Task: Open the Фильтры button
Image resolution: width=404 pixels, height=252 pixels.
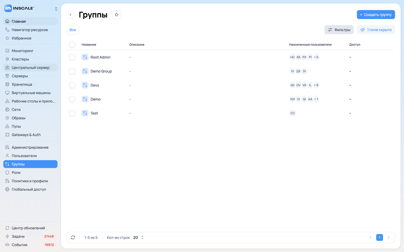Action: [339, 30]
